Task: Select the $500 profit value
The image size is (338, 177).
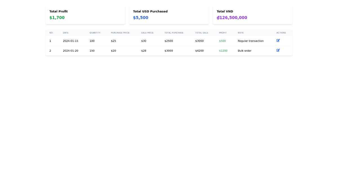Action: click(x=223, y=41)
